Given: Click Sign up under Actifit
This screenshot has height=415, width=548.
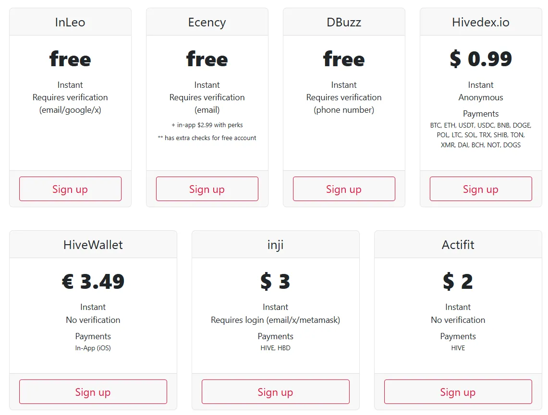Looking at the screenshot, I should 458,392.
